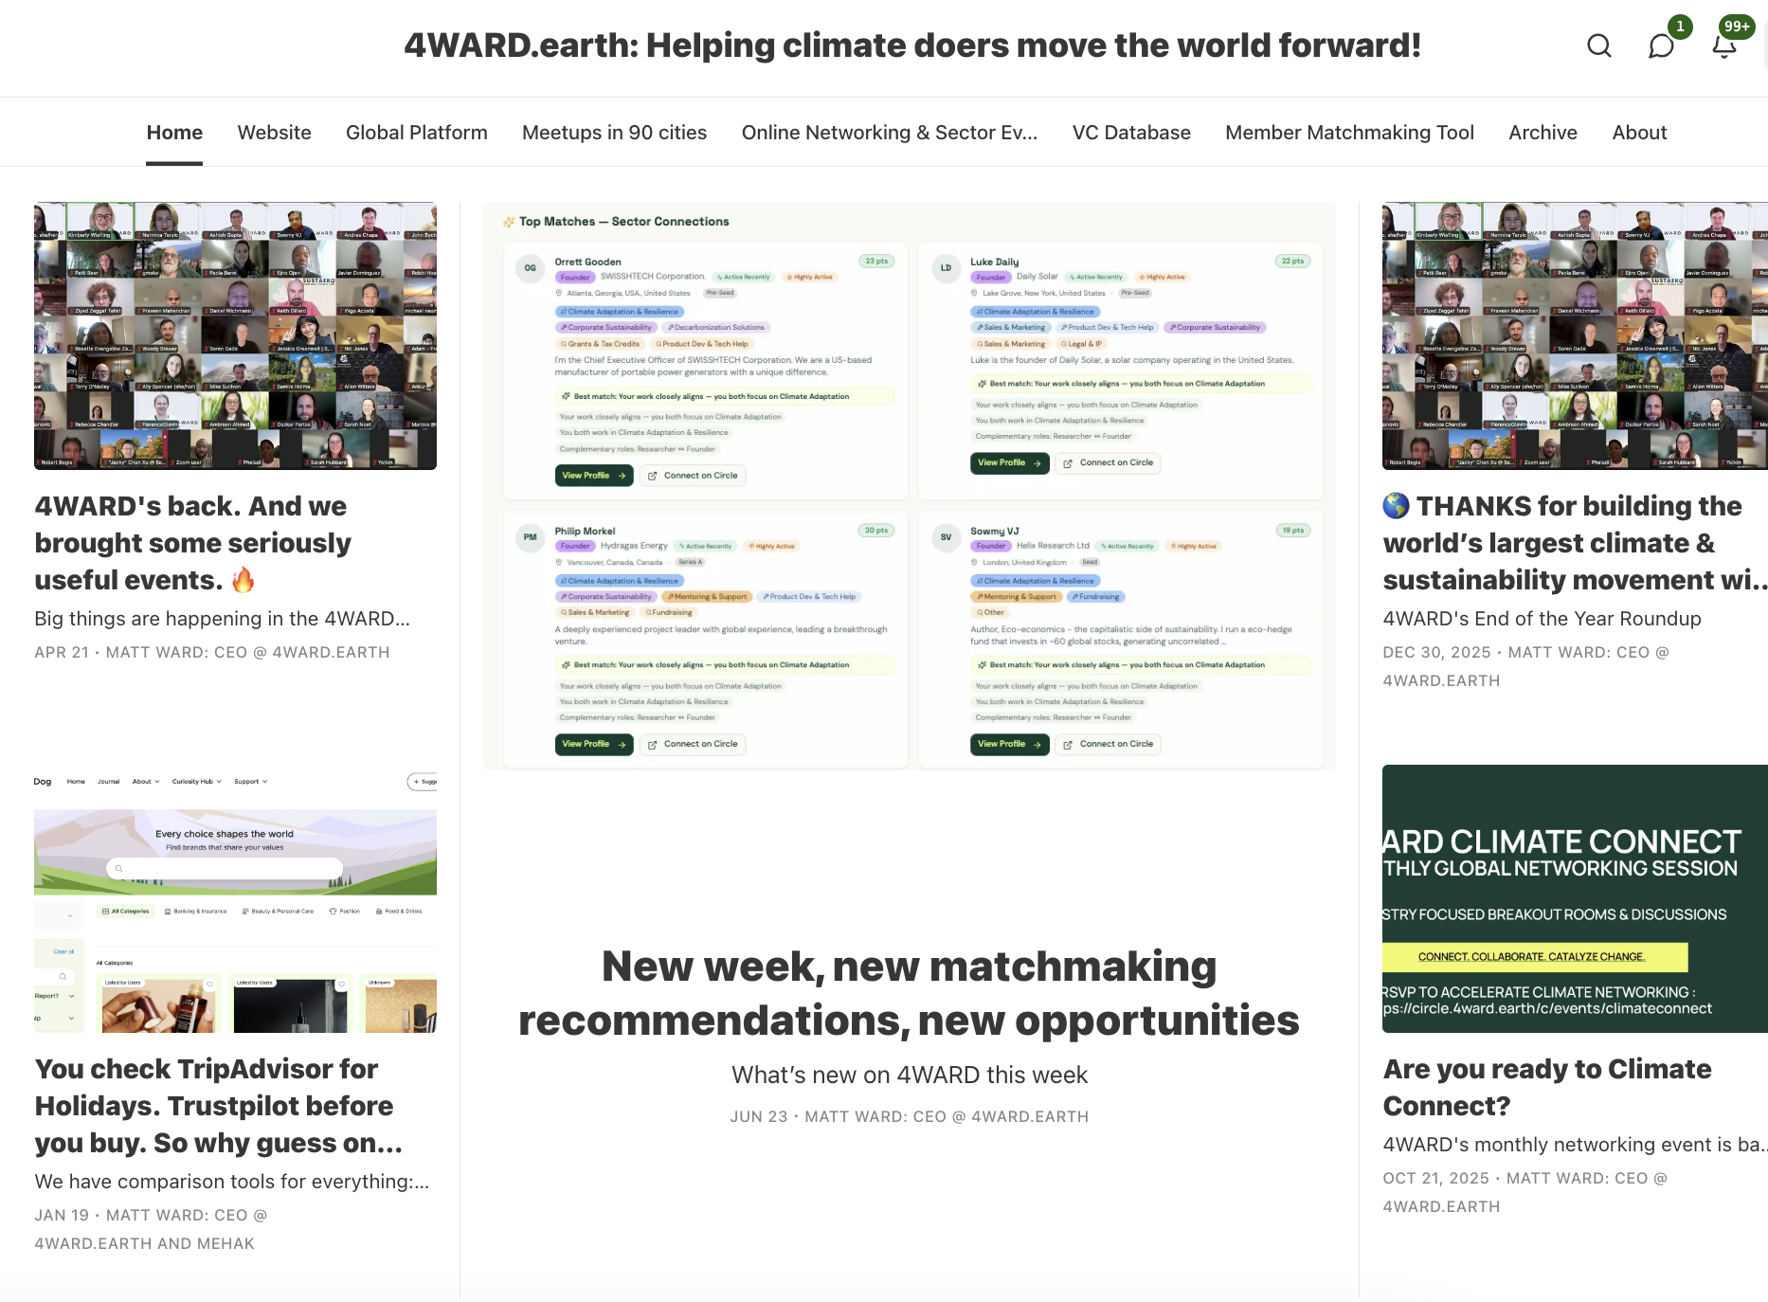
Task: Click the "JAN 19" byline with Mehak
Action: [151, 1229]
